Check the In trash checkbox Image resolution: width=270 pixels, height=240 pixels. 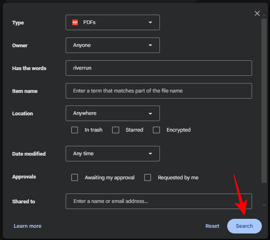[75, 130]
